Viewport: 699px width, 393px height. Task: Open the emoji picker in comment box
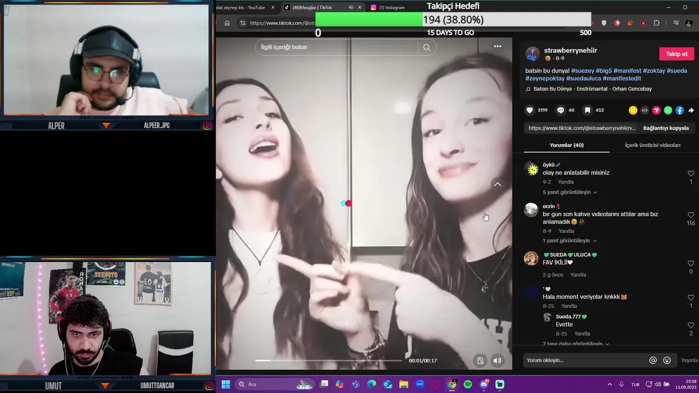pos(667,360)
